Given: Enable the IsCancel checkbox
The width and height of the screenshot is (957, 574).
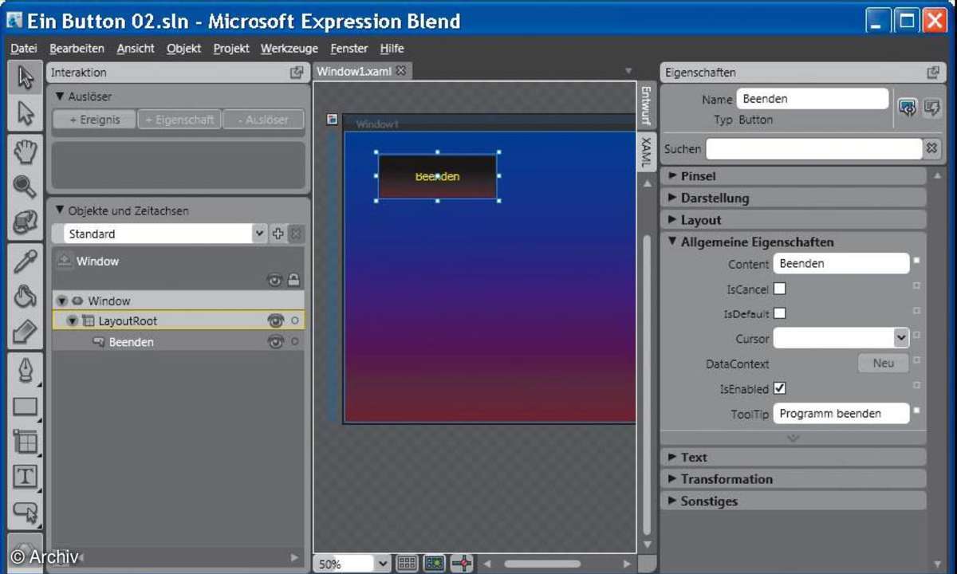Looking at the screenshot, I should [780, 289].
